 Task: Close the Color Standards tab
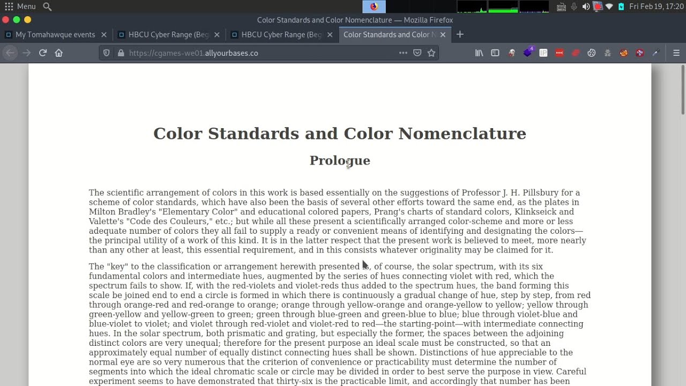pyautogui.click(x=443, y=35)
